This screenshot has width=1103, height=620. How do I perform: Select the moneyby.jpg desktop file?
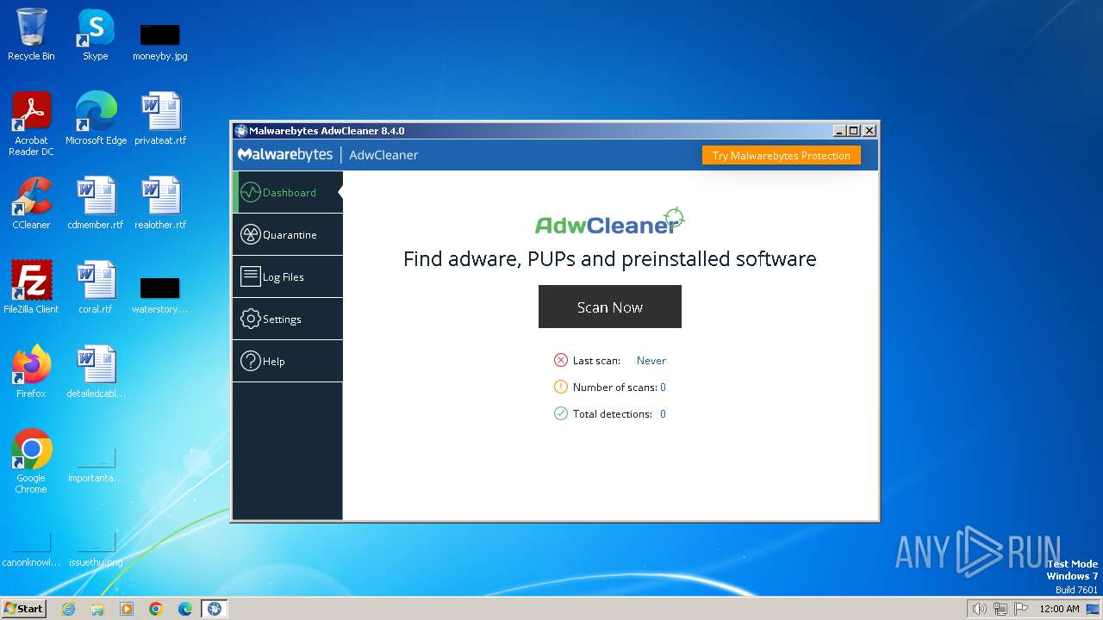pyautogui.click(x=159, y=42)
